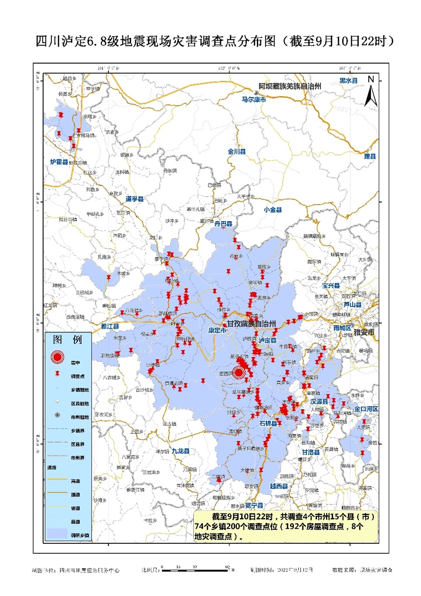
Task: Click the 比例尺 scale bar
Action: 195,570
